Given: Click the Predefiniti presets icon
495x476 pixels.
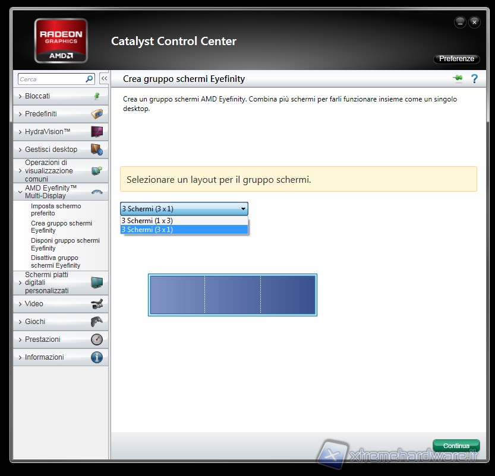Looking at the screenshot, I should 96,114.
